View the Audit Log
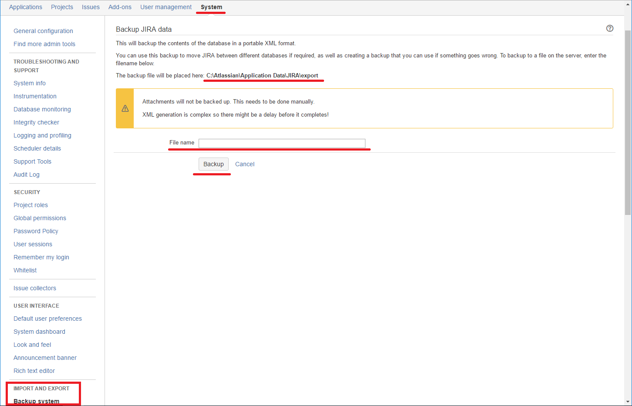 tap(27, 174)
